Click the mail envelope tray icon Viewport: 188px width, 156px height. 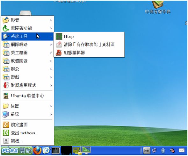pos(182,150)
